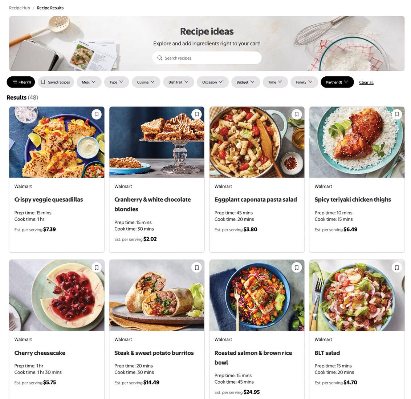The width and height of the screenshot is (411, 399).
Task: Save the Spicy teriyaki chicken thighs recipe
Action: point(397,114)
